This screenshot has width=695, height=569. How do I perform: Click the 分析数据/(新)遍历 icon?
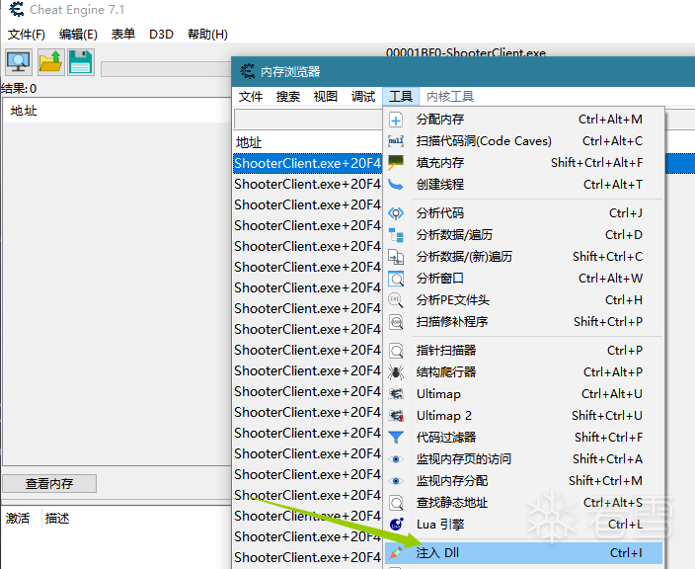tap(396, 256)
